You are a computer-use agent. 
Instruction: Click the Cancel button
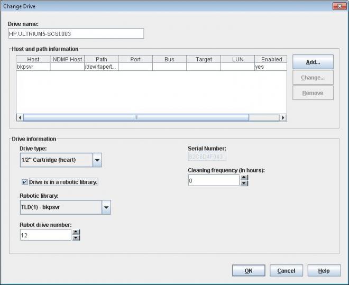[x=286, y=271]
